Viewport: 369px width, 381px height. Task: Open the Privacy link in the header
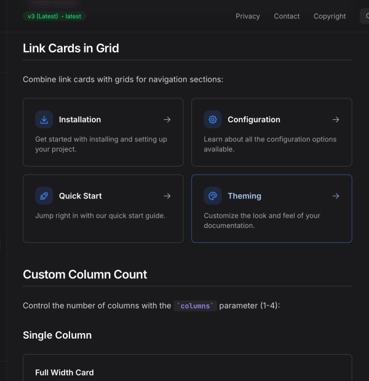pyautogui.click(x=248, y=17)
